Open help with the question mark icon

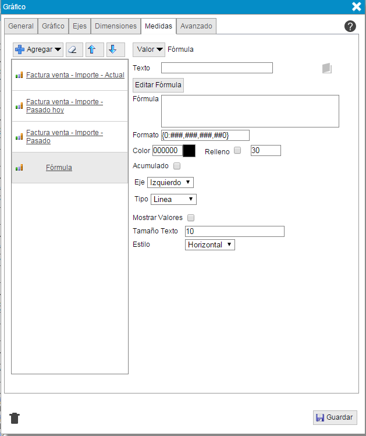pos(350,26)
